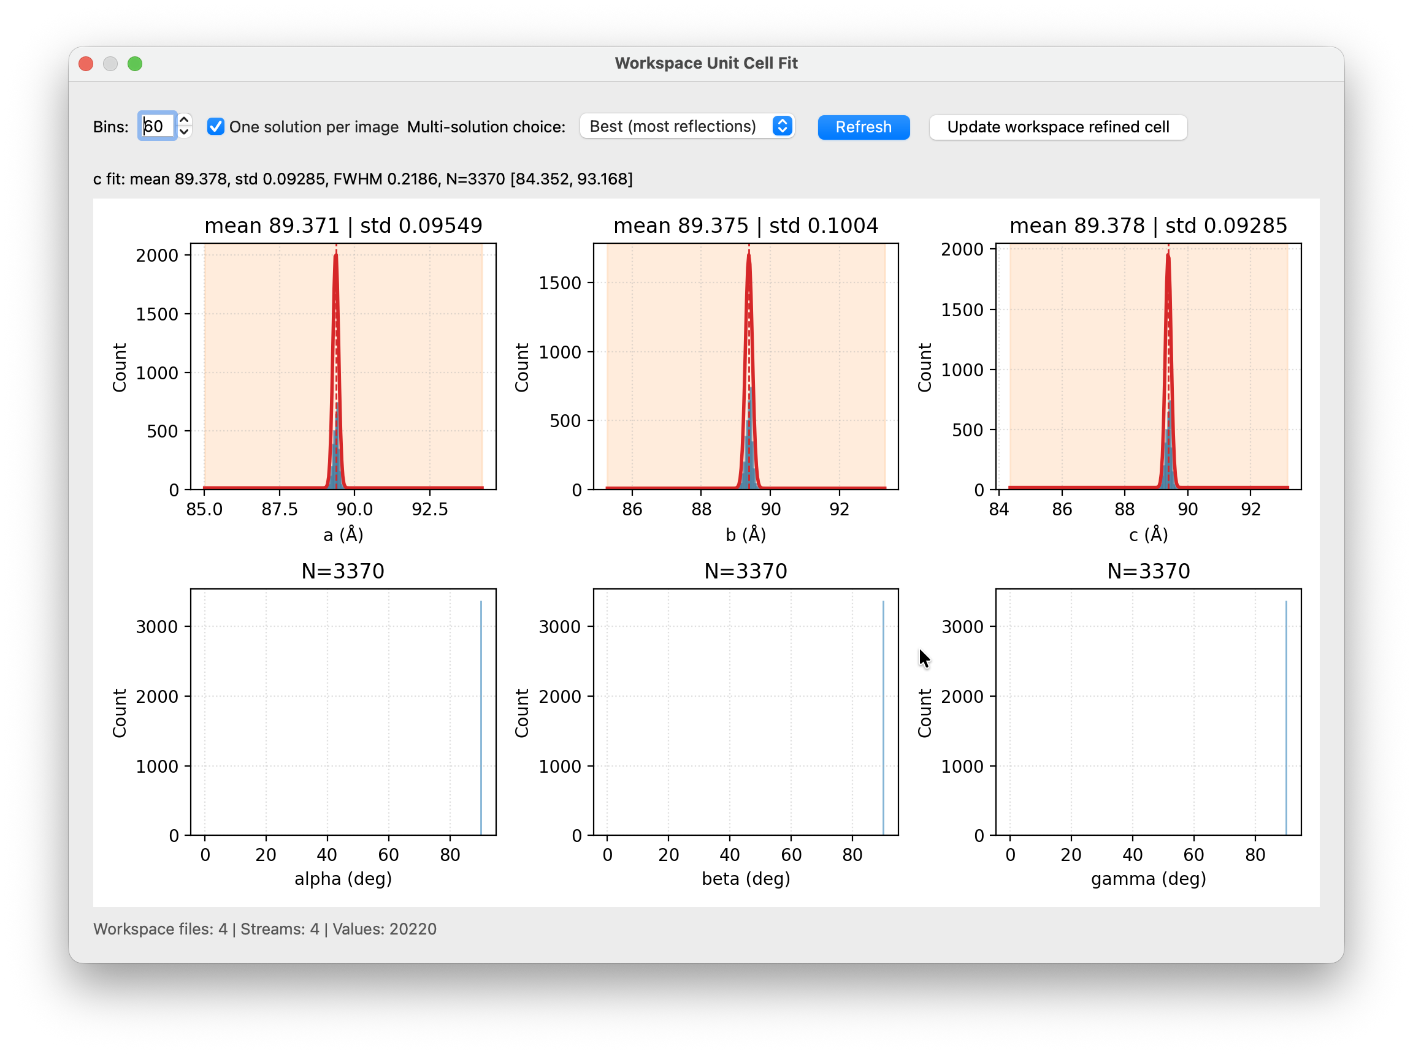Click the beta (deg) histogram plot
Image resolution: width=1413 pixels, height=1054 pixels.
[745, 712]
